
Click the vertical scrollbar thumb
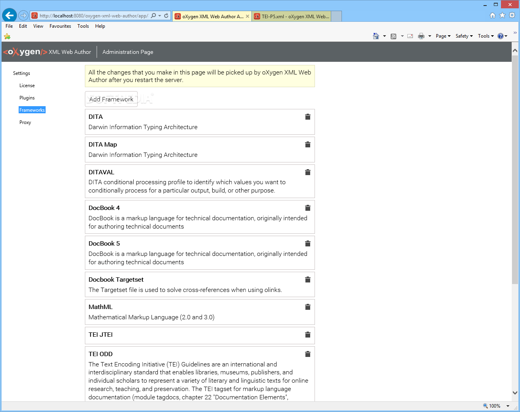[515, 170]
